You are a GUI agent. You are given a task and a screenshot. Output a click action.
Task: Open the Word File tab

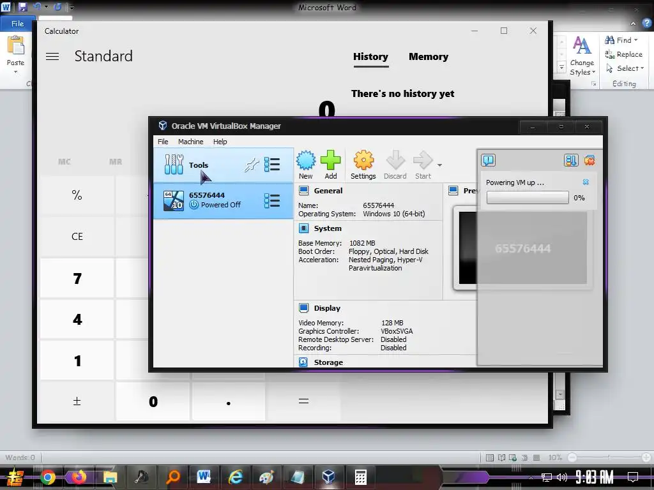point(17,24)
